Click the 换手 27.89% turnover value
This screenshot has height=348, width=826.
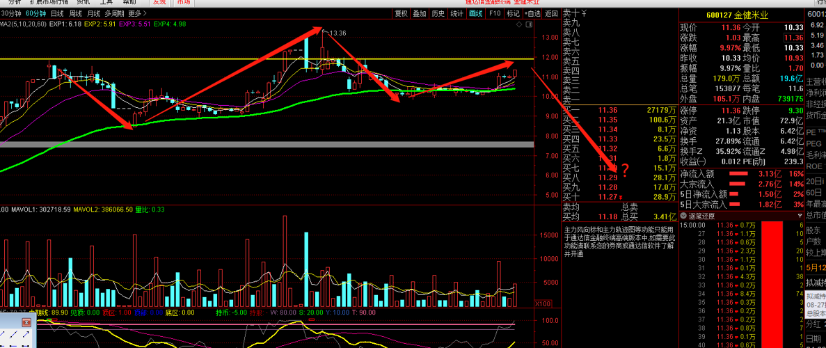pyautogui.click(x=726, y=142)
